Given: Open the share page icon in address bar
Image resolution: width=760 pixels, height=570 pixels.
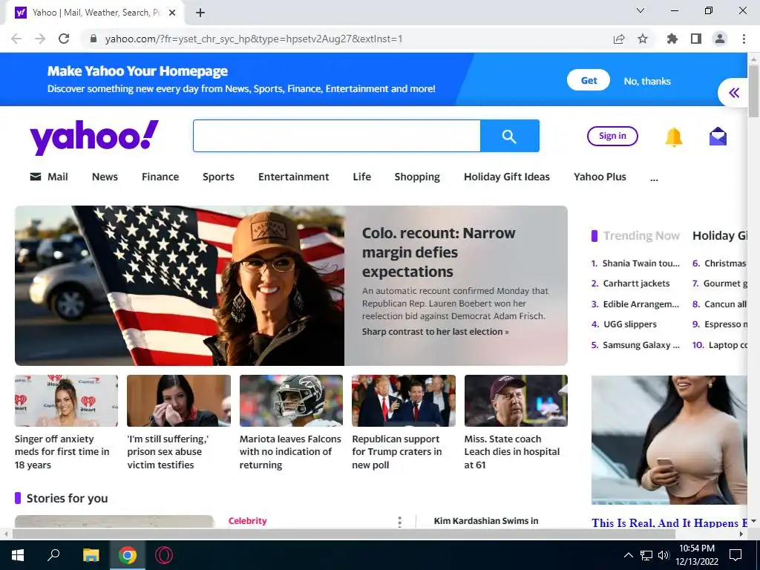Looking at the screenshot, I should [x=619, y=39].
